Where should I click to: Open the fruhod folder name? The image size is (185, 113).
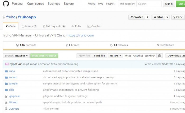point(12,77)
